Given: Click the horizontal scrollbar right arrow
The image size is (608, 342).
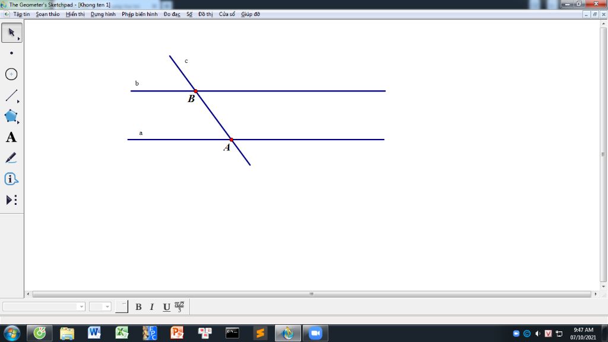Looking at the screenshot, I should (596, 294).
